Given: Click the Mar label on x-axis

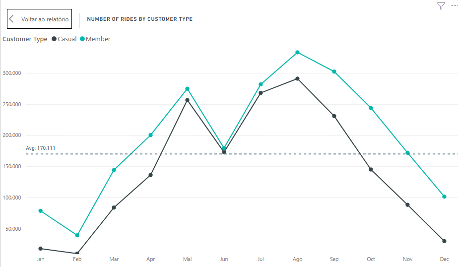Looking at the screenshot, I should [x=114, y=259].
